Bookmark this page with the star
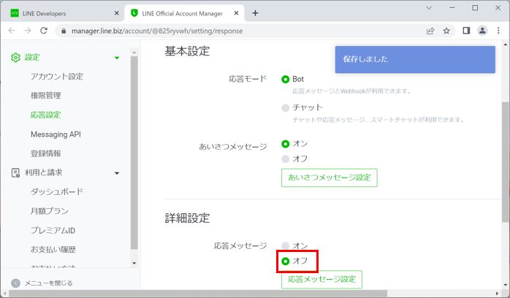This screenshot has height=298, width=510. 446,31
